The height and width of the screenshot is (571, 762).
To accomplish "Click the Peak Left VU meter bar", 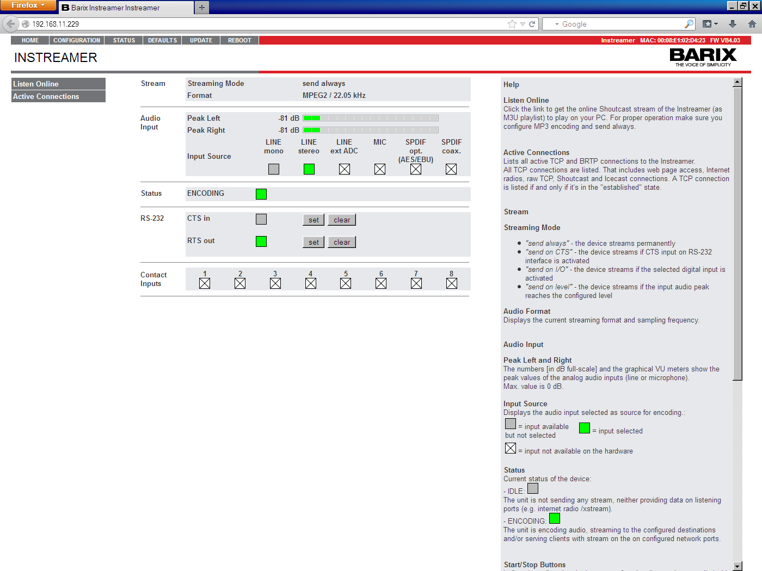I will click(x=371, y=118).
